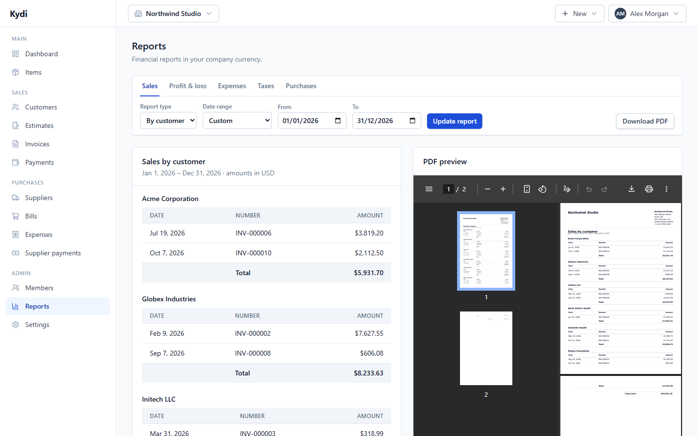Click the Update report button
The width and height of the screenshot is (698, 436).
point(455,121)
